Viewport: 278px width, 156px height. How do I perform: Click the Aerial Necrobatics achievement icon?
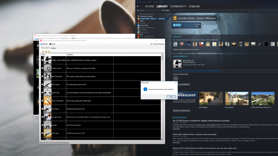[x=48, y=76]
